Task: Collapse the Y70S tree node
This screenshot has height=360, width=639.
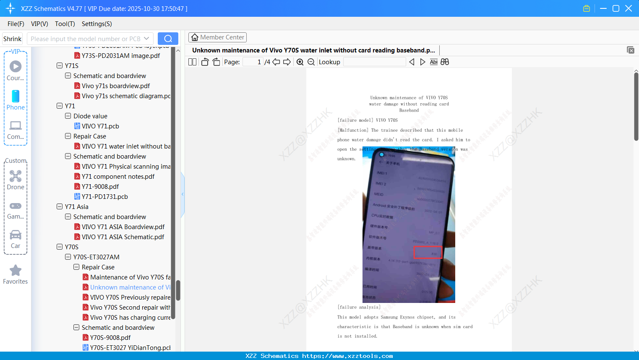Action: (x=59, y=247)
